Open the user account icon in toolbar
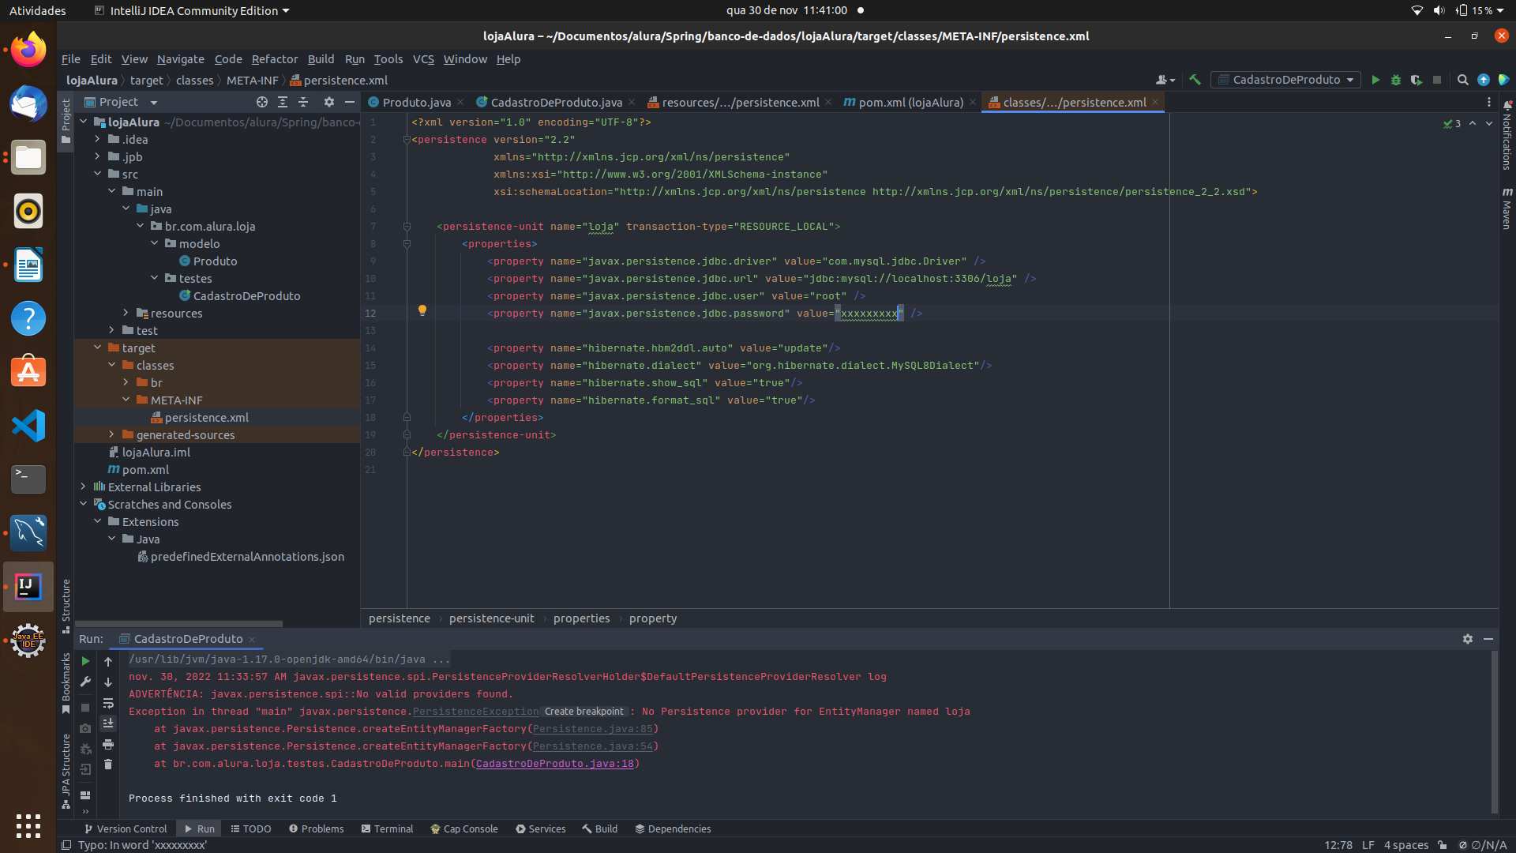The width and height of the screenshot is (1516, 853). pyautogui.click(x=1165, y=80)
